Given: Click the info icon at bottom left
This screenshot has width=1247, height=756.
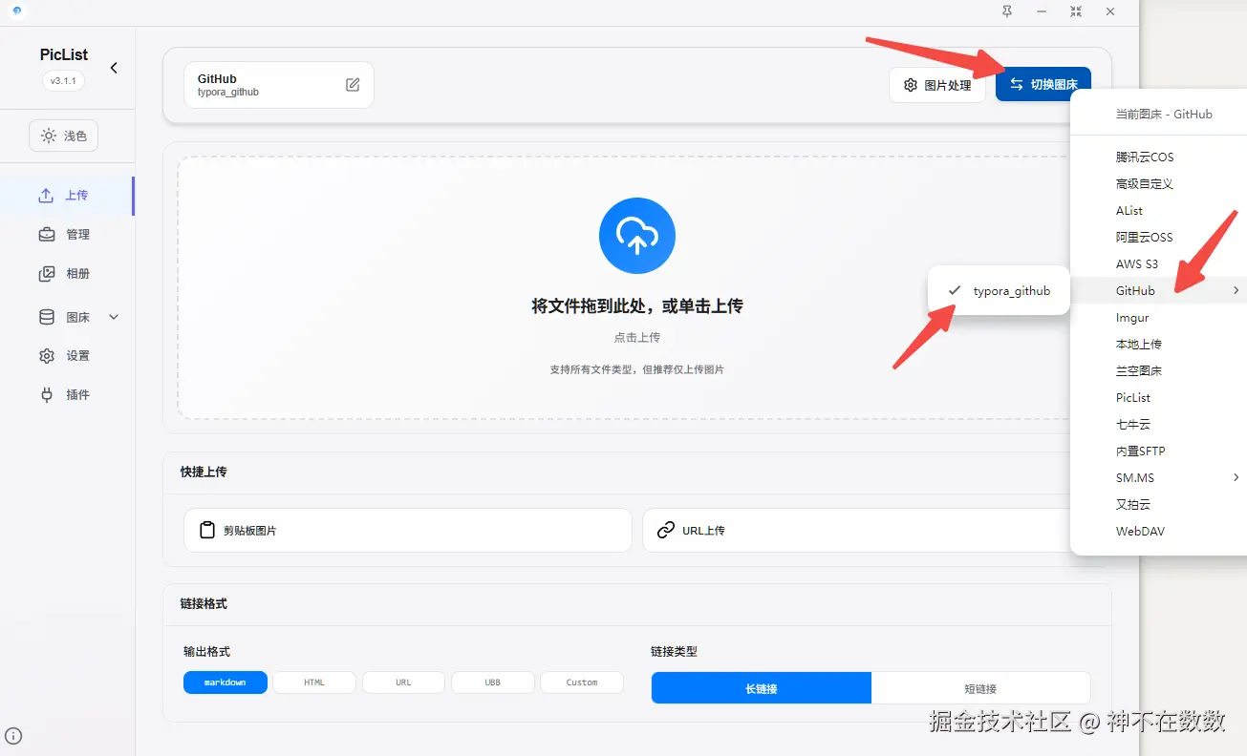Looking at the screenshot, I should (x=14, y=736).
